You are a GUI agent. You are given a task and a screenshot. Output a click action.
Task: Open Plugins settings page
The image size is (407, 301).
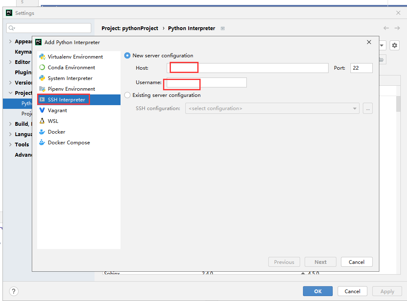pos(24,72)
